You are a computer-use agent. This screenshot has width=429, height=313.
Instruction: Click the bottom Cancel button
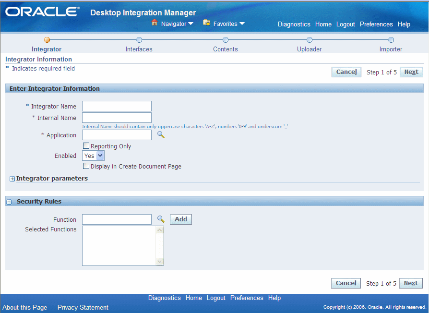[346, 283]
